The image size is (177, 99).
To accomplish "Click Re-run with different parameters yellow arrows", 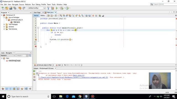I will click(x=34, y=74).
